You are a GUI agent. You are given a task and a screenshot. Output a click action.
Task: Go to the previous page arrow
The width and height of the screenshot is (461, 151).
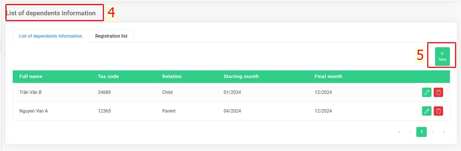(x=410, y=132)
